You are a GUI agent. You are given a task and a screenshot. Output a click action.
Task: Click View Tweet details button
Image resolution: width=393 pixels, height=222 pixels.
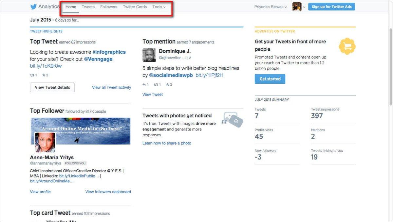pos(52,87)
